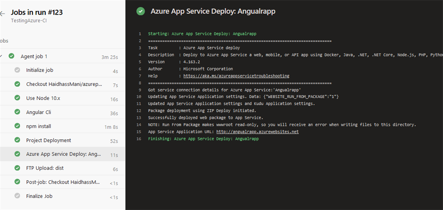Click the 4s Initialize job duration
This screenshot has height=210, width=443.
click(x=115, y=71)
